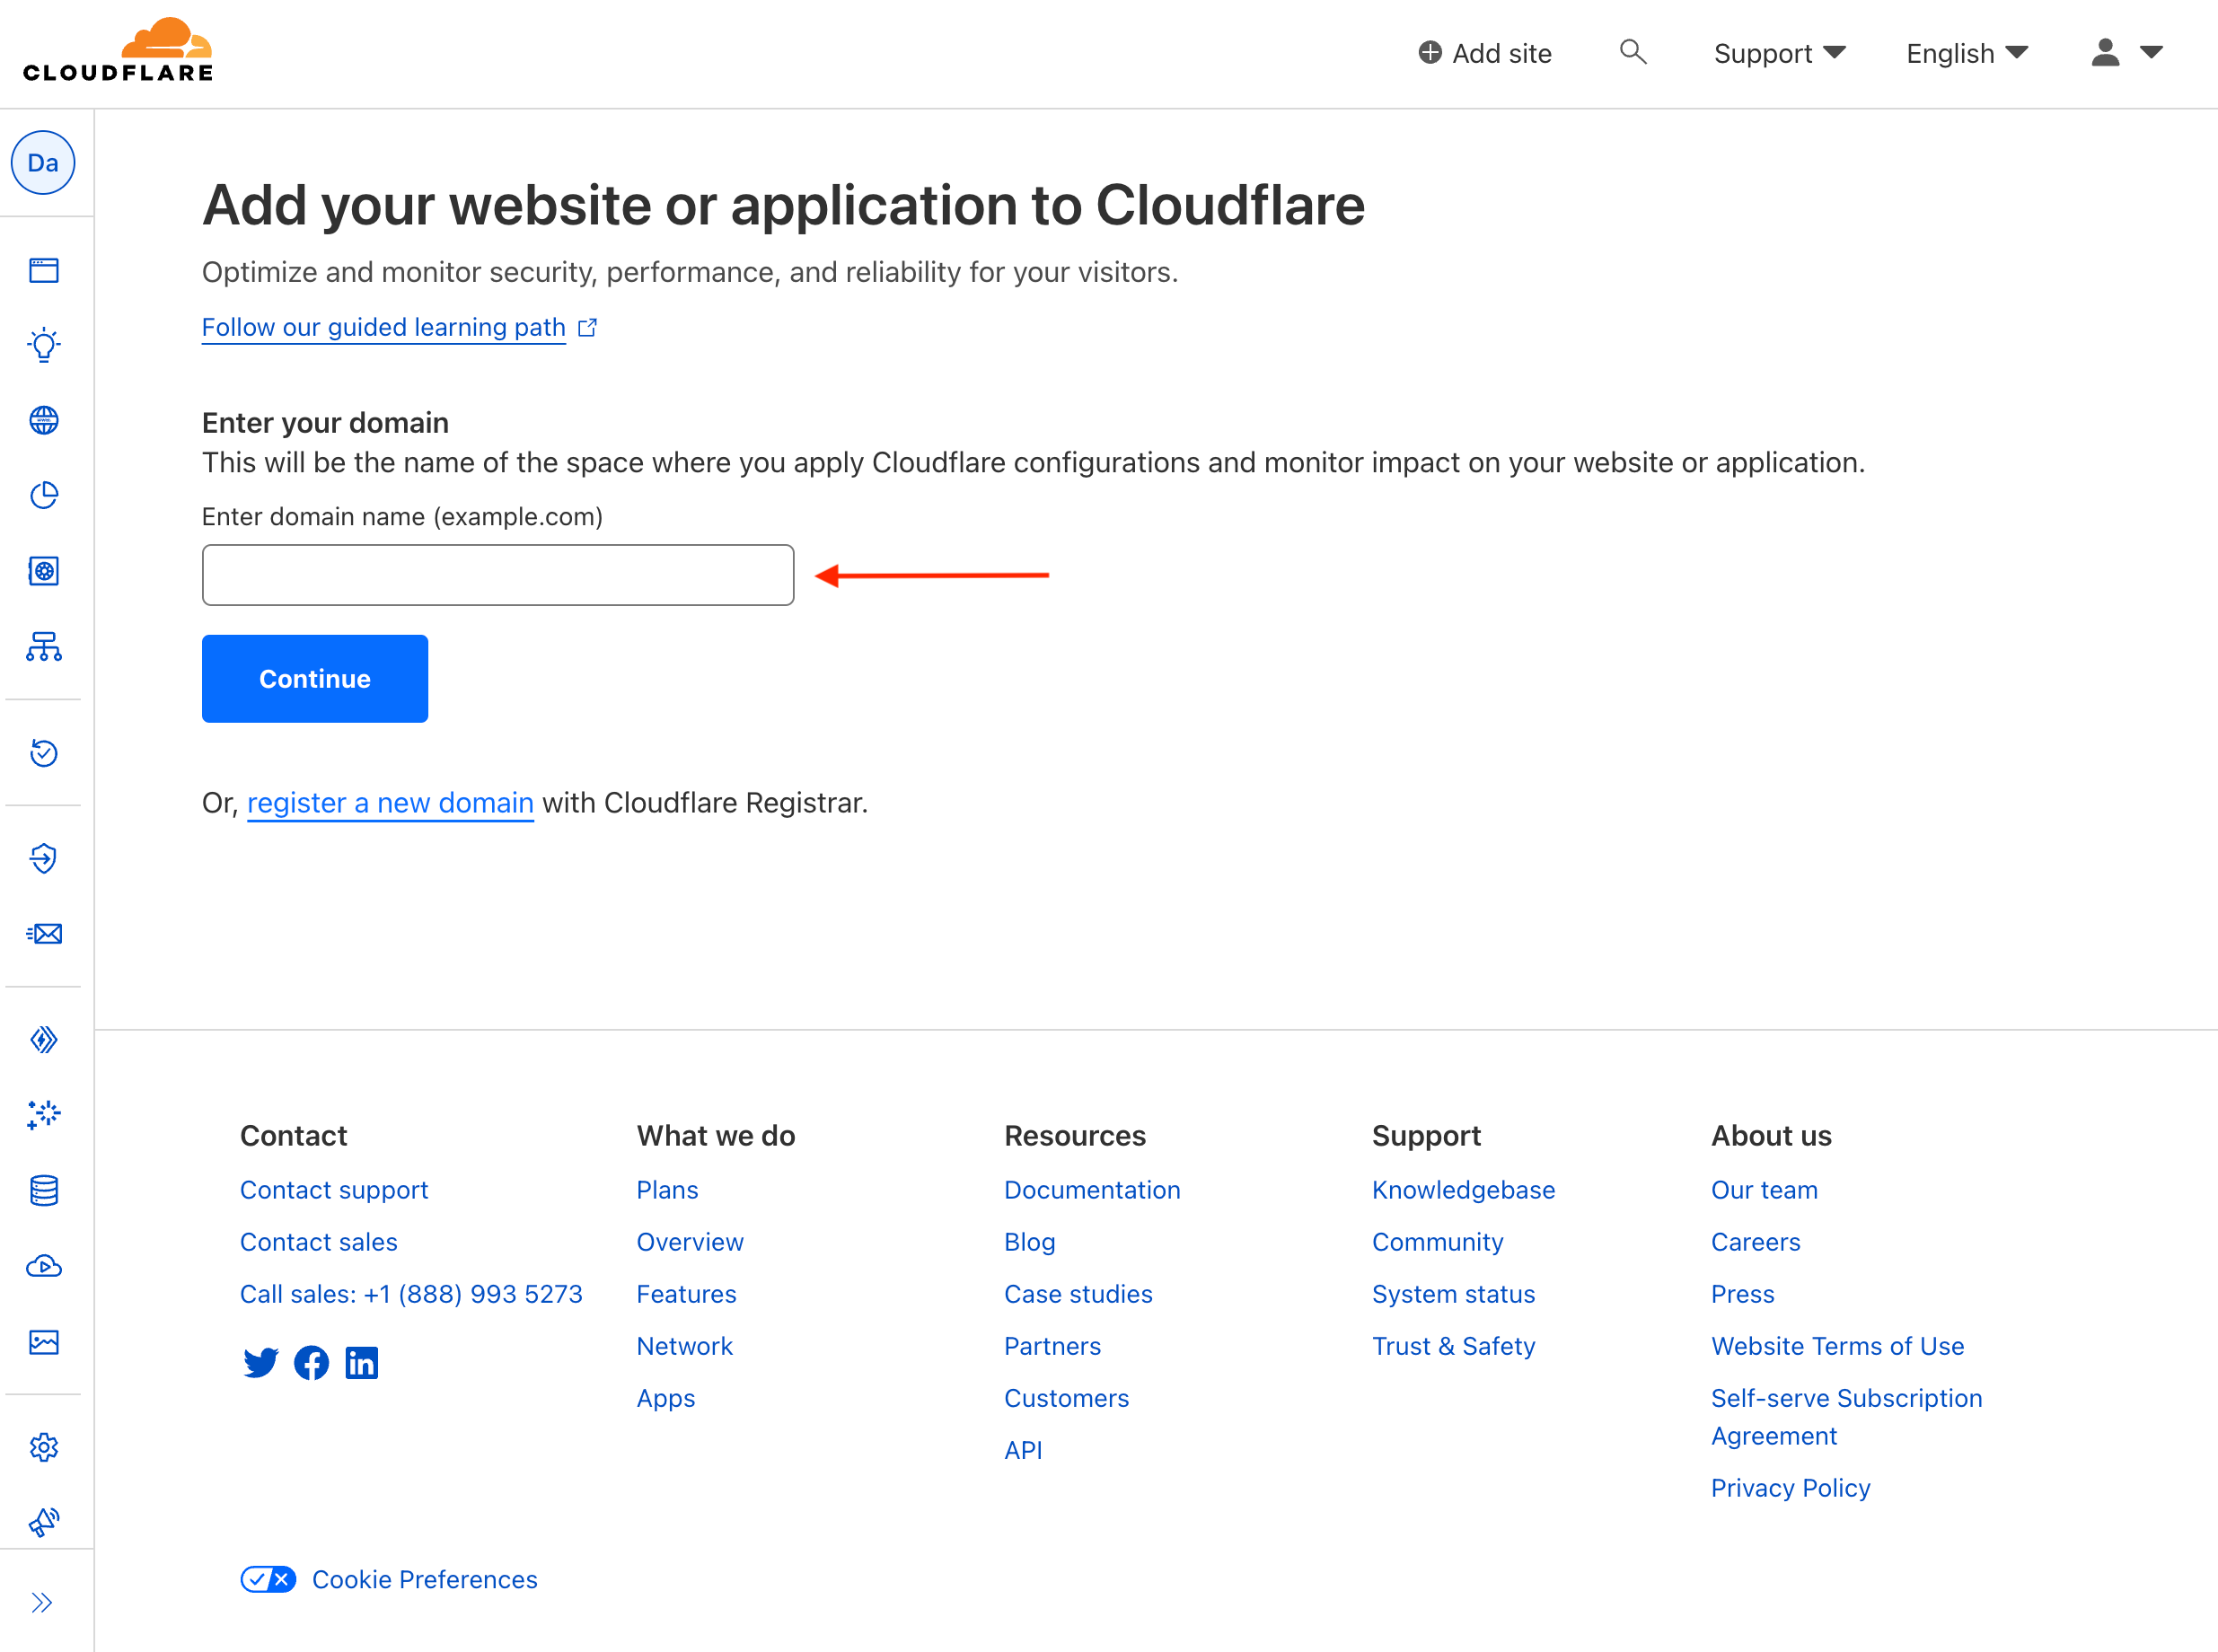Click inside the domain name field
Image resolution: width=2218 pixels, height=1652 pixels.
pyautogui.click(x=498, y=574)
